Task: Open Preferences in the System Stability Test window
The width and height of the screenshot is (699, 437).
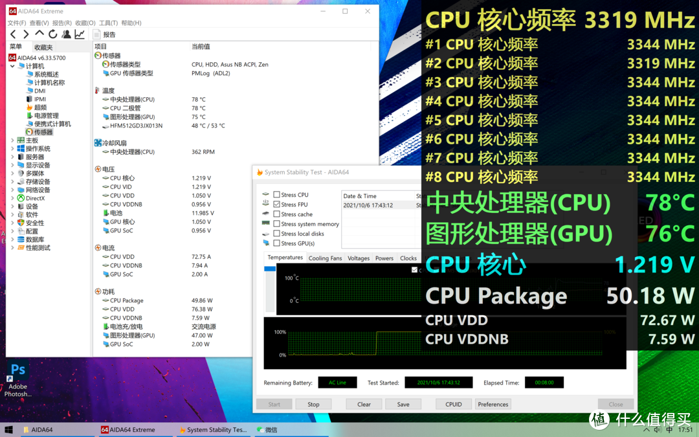Action: coord(493,403)
